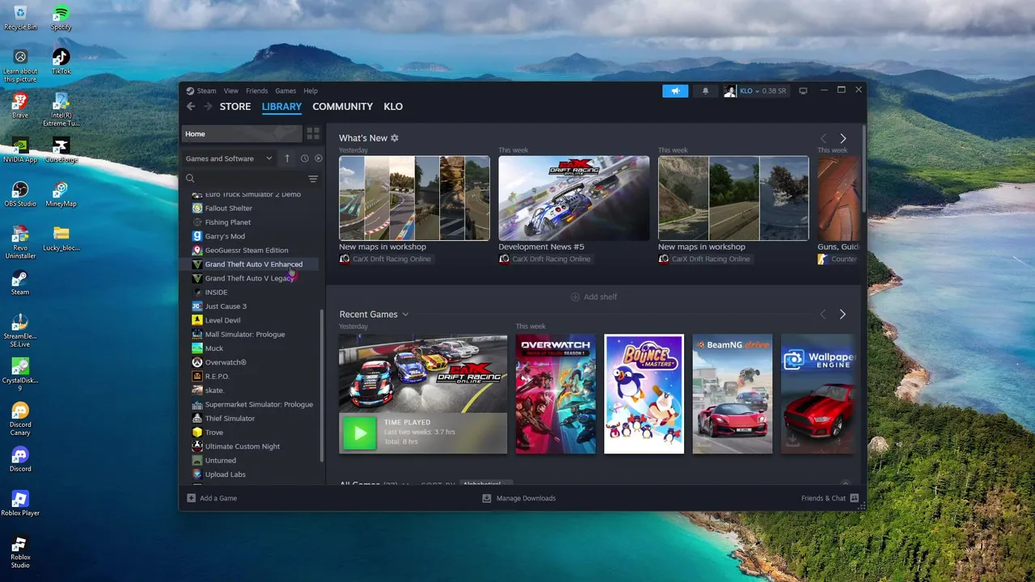Show next What's New items arrow
Viewport: 1035px width, 582px height.
click(x=843, y=139)
